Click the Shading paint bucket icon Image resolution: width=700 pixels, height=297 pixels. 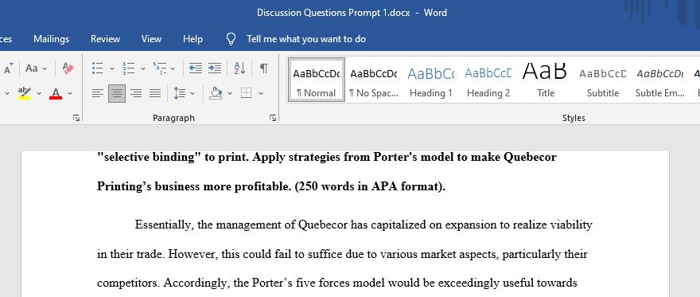(x=216, y=93)
